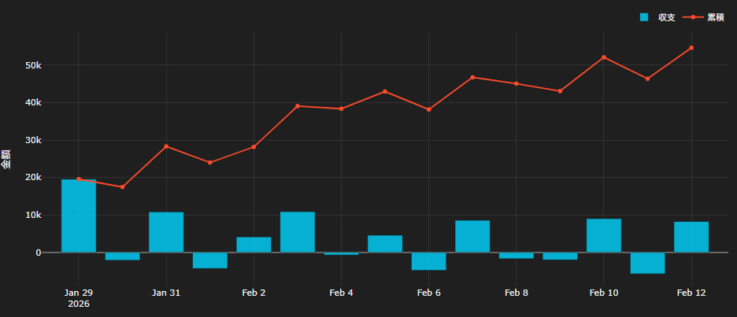The height and width of the screenshot is (317, 737).
Task: Select the negative Feb 6 bar
Action: click(428, 262)
